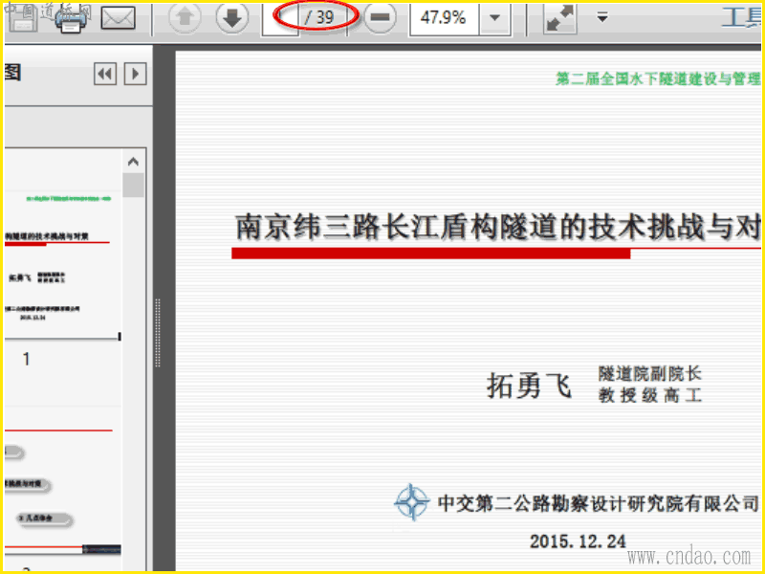Click the zoom out minus button

pos(380,17)
